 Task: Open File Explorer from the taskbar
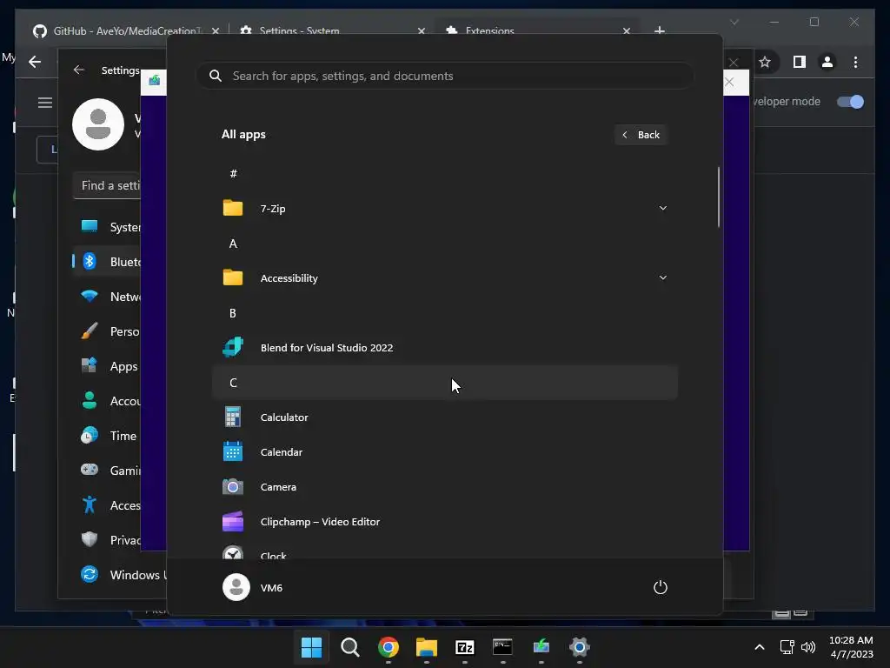426,647
